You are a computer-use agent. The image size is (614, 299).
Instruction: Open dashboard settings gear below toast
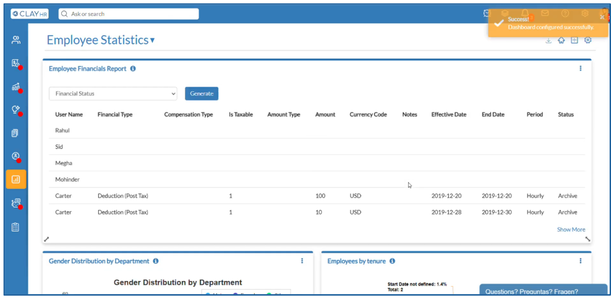tap(587, 40)
